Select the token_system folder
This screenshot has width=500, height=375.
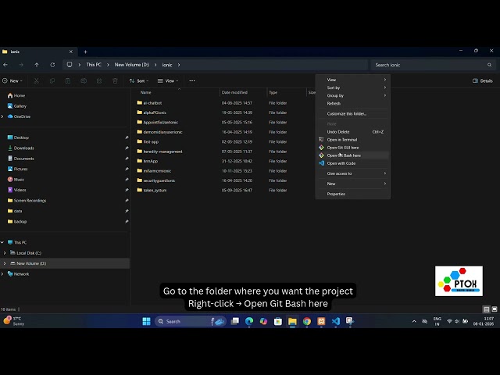point(155,191)
